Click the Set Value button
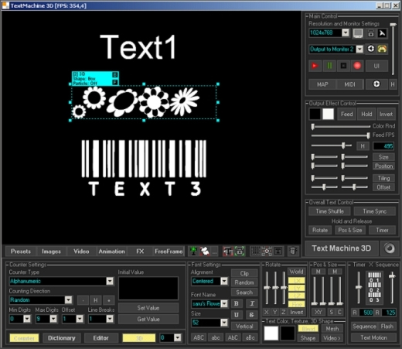 148,308
